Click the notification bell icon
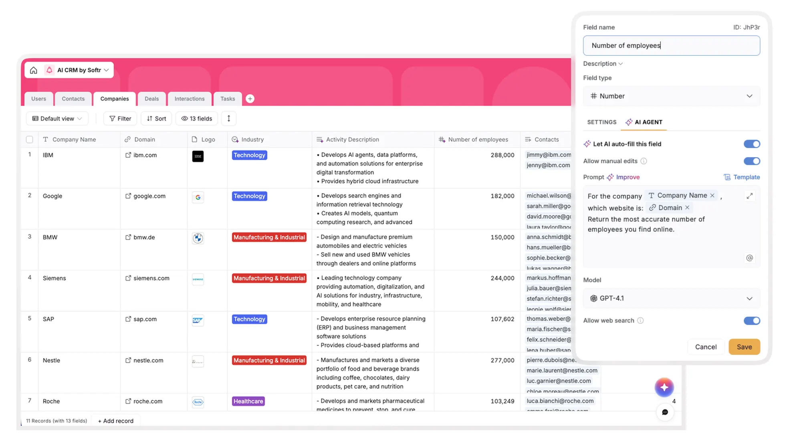 [49, 70]
